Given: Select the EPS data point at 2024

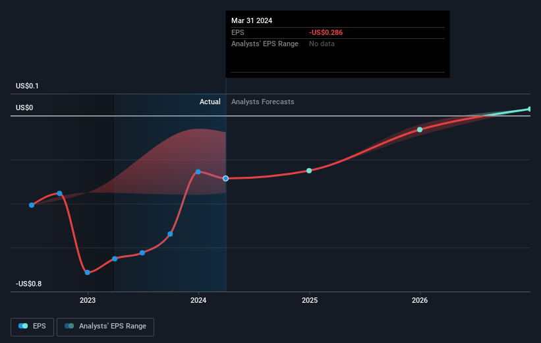Looking at the screenshot, I should click(198, 171).
